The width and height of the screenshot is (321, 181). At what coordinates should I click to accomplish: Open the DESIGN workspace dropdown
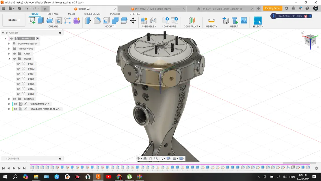pos(14,20)
